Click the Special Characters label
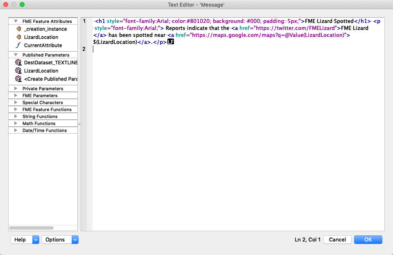The image size is (393, 255). point(43,102)
